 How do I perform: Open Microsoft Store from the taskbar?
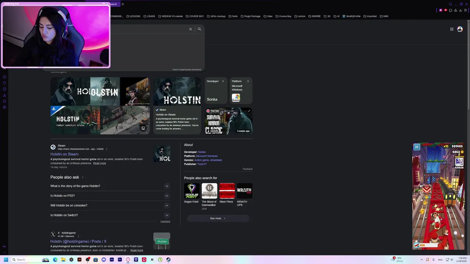coord(95,260)
